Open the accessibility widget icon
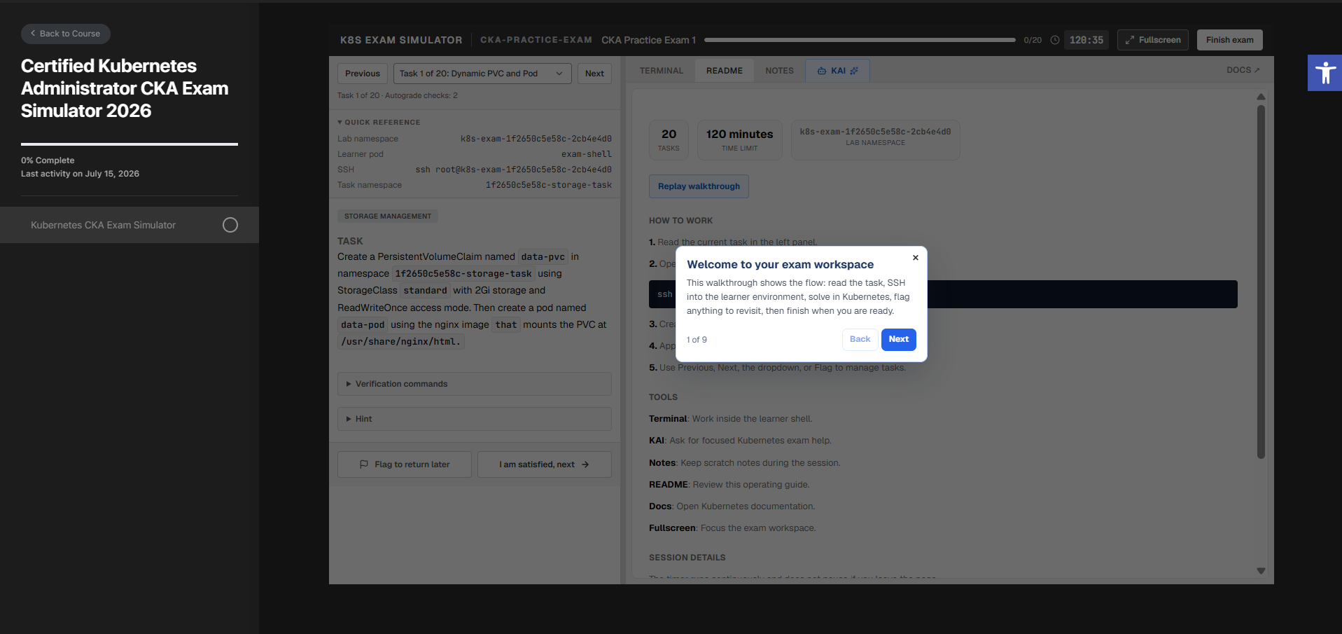This screenshot has height=634, width=1342. [x=1324, y=73]
